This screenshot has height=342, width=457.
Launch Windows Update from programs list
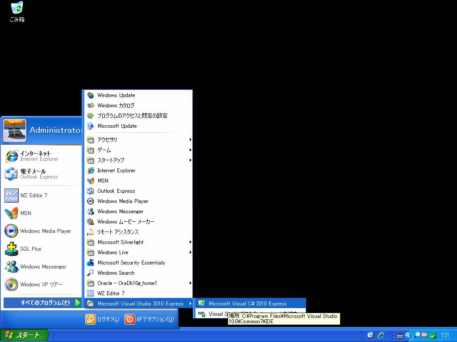pyautogui.click(x=116, y=95)
